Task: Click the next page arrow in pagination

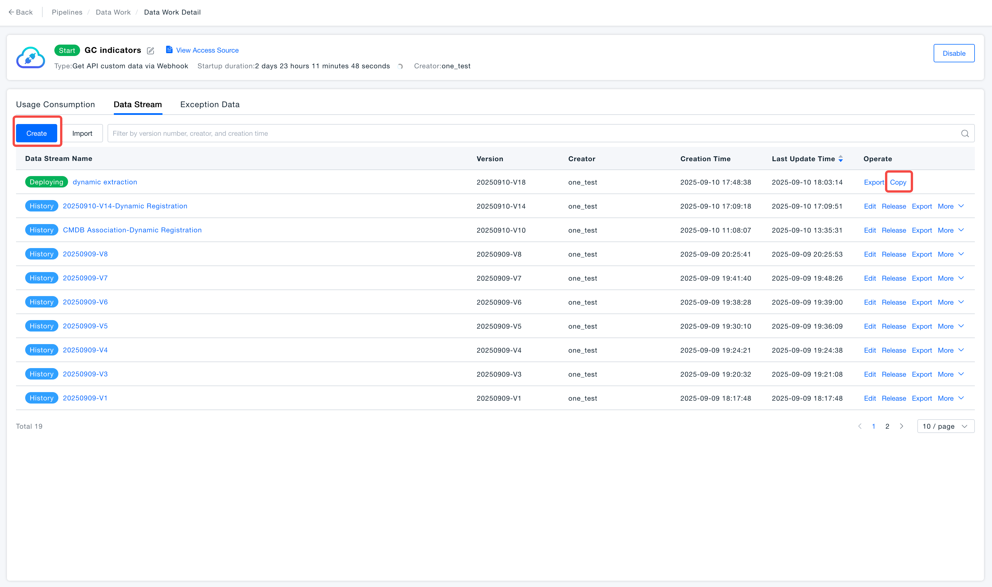Action: 901,426
